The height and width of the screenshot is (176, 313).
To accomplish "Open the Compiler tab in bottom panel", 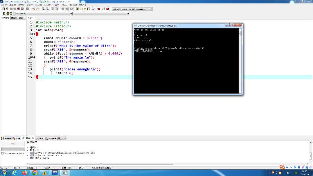I will 6,138.
